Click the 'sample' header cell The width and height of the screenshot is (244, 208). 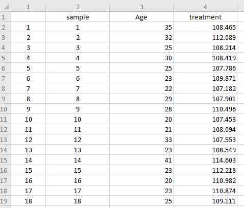78,17
